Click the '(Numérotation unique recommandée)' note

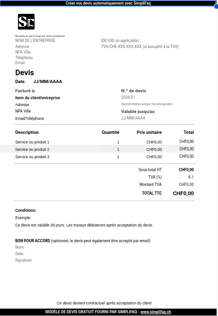[x=147, y=104]
